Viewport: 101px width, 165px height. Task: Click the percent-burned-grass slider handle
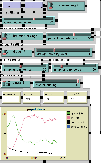(x=74, y=34)
